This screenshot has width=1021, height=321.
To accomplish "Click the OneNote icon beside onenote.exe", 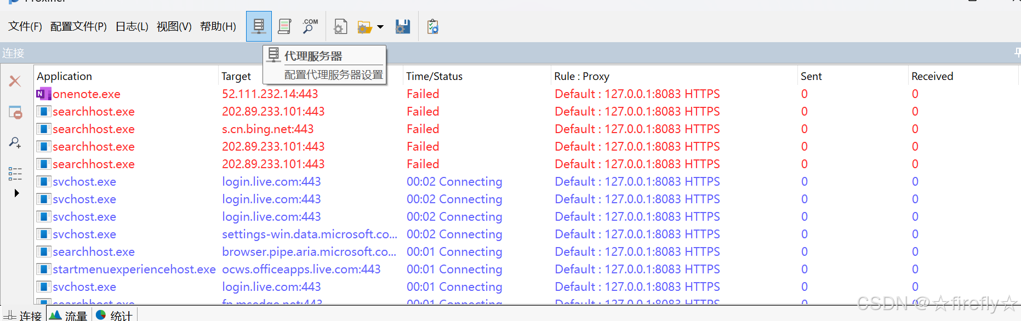I will coord(44,94).
